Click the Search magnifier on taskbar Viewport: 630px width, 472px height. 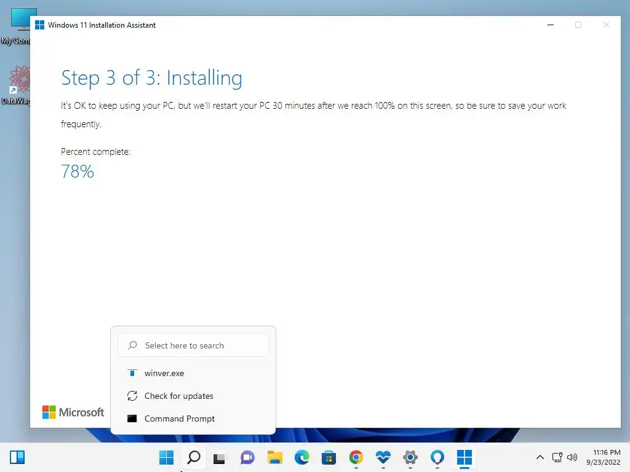click(194, 457)
